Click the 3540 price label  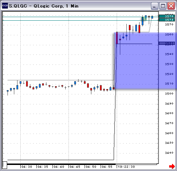(x=169, y=54)
